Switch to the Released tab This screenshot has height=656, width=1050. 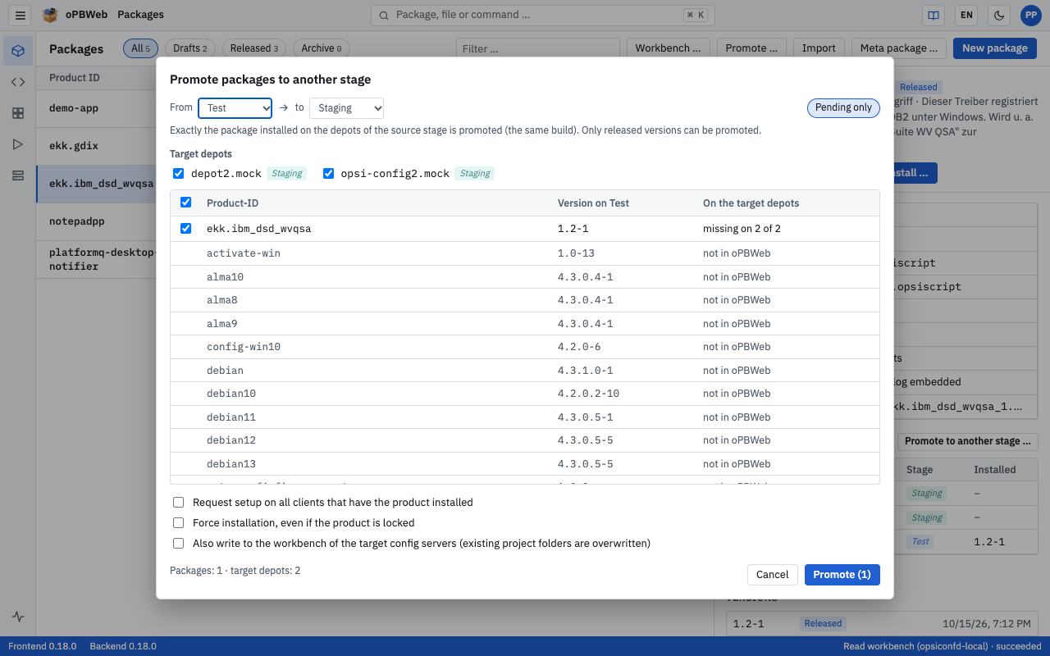pyautogui.click(x=254, y=48)
